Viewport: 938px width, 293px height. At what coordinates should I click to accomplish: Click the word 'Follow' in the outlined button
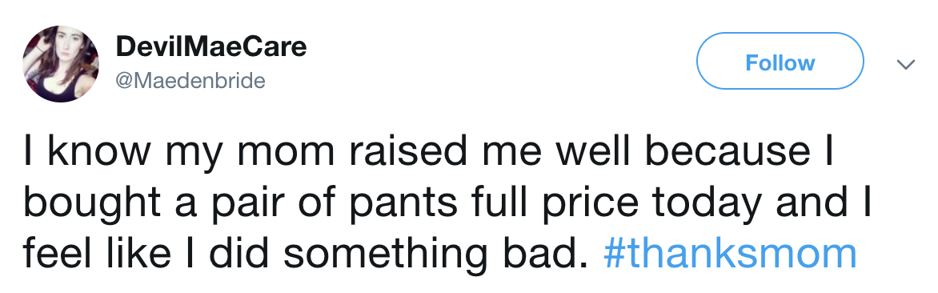click(x=780, y=62)
